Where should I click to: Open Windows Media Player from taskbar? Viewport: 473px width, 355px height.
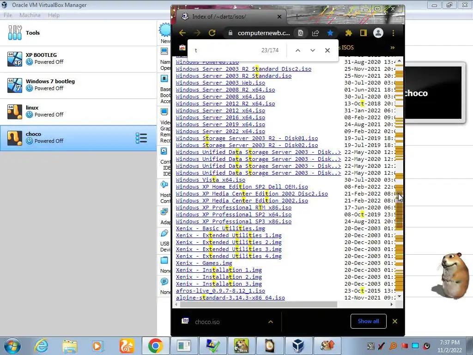[x=98, y=346]
